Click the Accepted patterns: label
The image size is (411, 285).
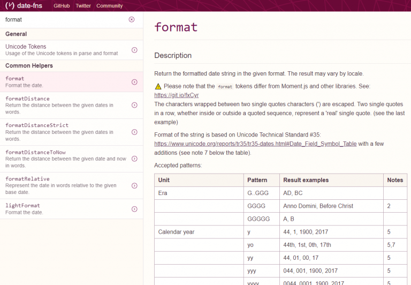click(x=178, y=166)
